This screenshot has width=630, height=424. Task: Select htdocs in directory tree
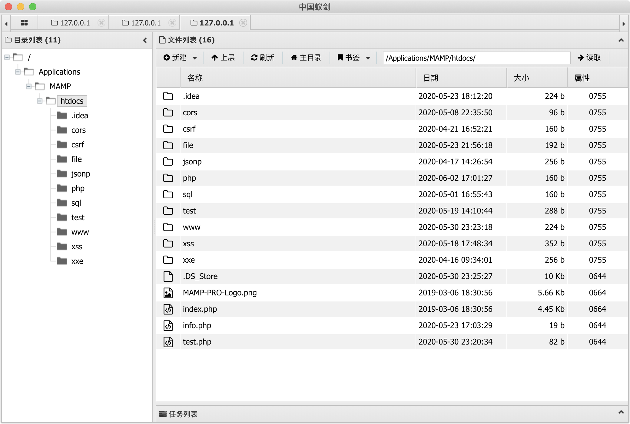[x=72, y=101]
